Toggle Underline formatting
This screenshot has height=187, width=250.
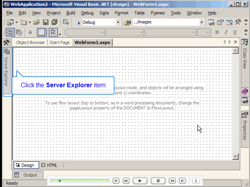pos(235,32)
